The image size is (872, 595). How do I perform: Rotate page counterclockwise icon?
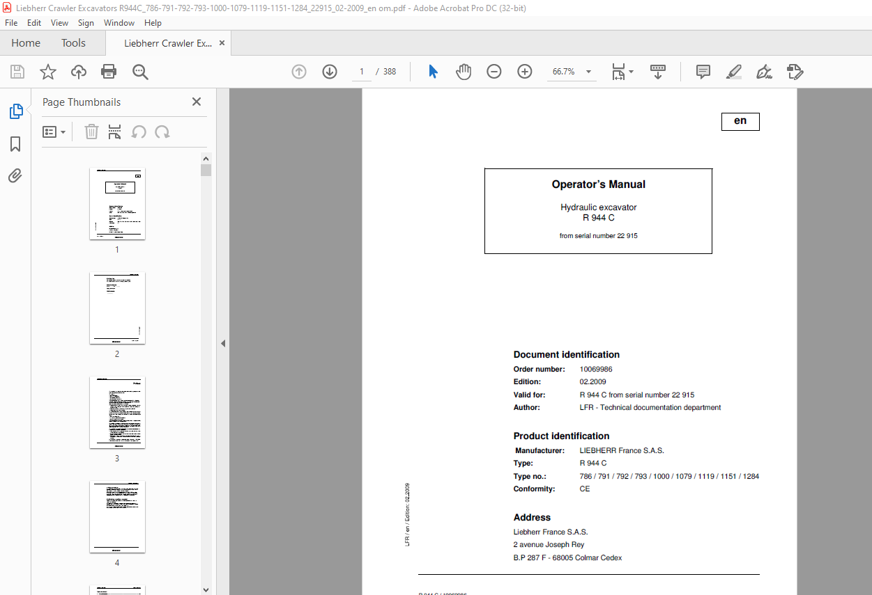[139, 132]
